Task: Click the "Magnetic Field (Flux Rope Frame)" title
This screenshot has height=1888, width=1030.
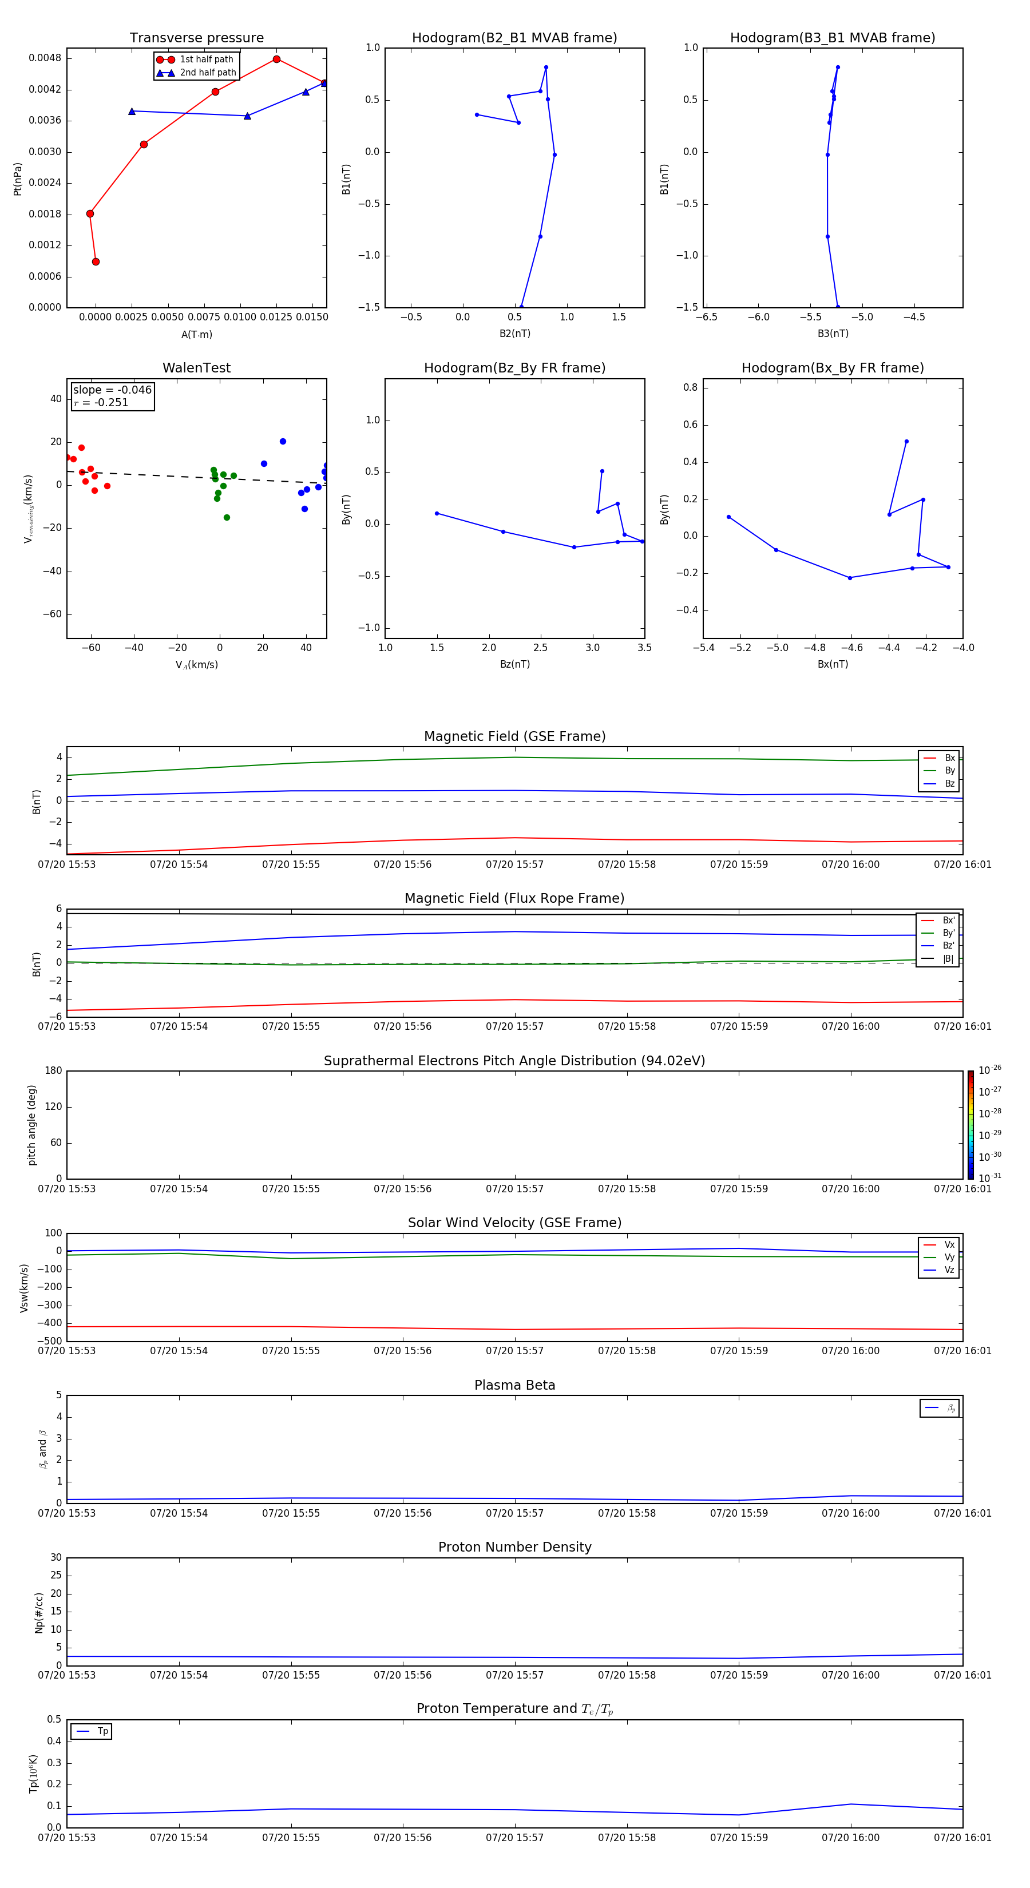Action: click(x=514, y=899)
